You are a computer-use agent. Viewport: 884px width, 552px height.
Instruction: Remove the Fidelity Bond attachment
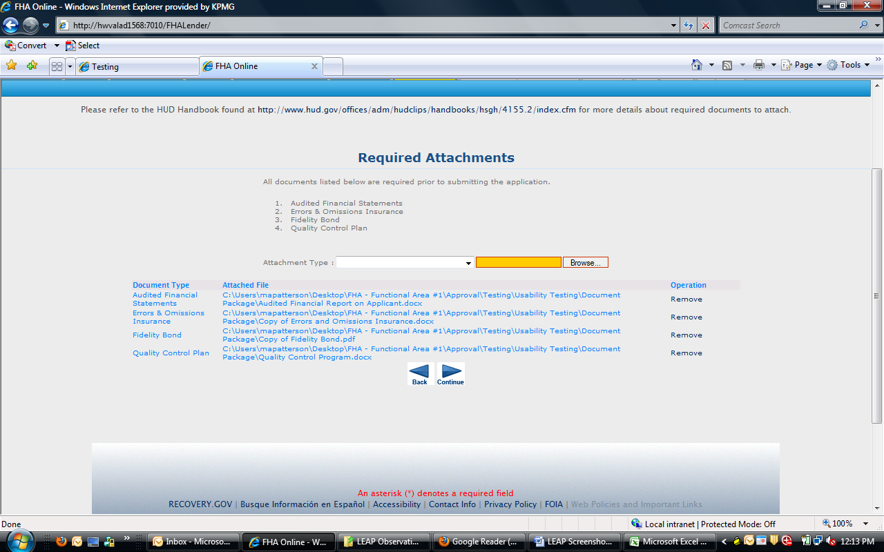pos(686,335)
